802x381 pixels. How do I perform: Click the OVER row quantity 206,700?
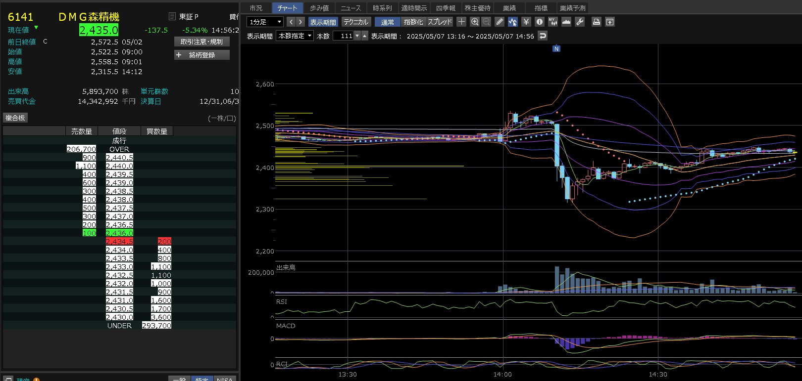(81, 149)
